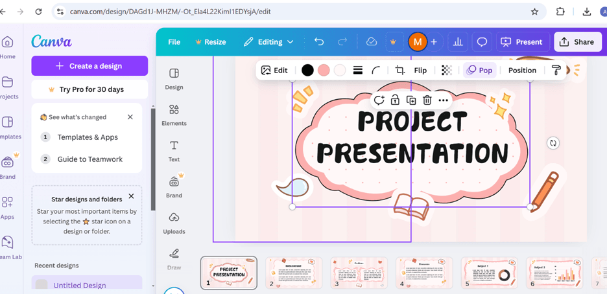Click the Share button

coord(578,41)
